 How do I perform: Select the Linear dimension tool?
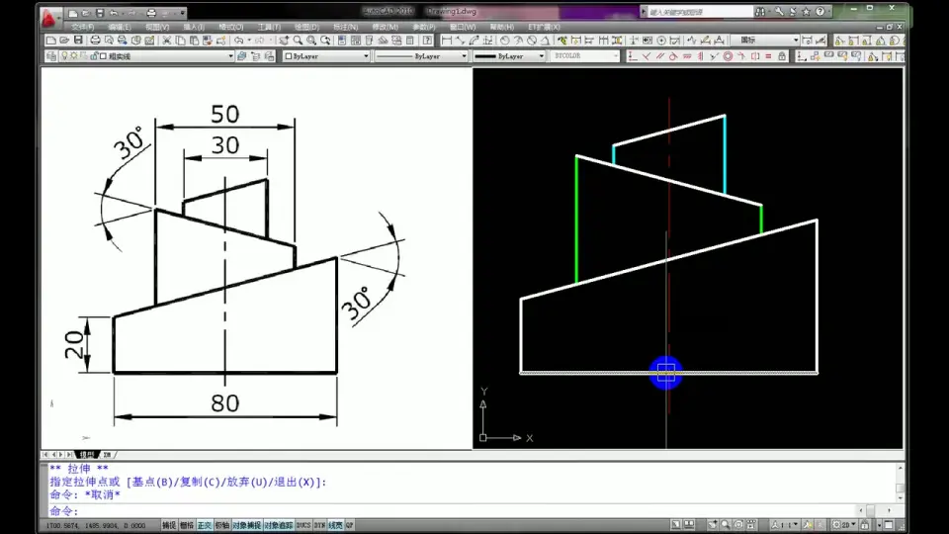coord(447,41)
